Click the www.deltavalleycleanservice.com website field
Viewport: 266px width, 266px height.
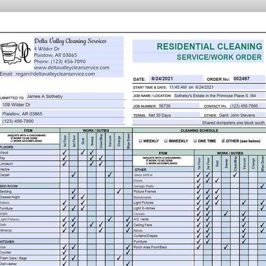click(79, 68)
